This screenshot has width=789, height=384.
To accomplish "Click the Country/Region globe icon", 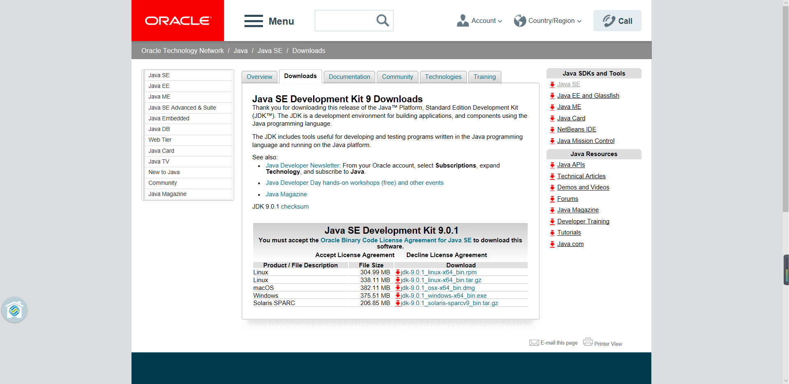I will [520, 21].
